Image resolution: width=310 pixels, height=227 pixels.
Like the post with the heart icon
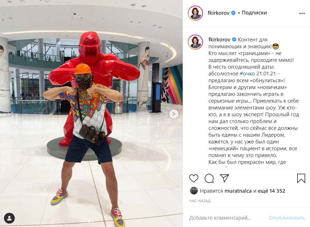point(194,178)
